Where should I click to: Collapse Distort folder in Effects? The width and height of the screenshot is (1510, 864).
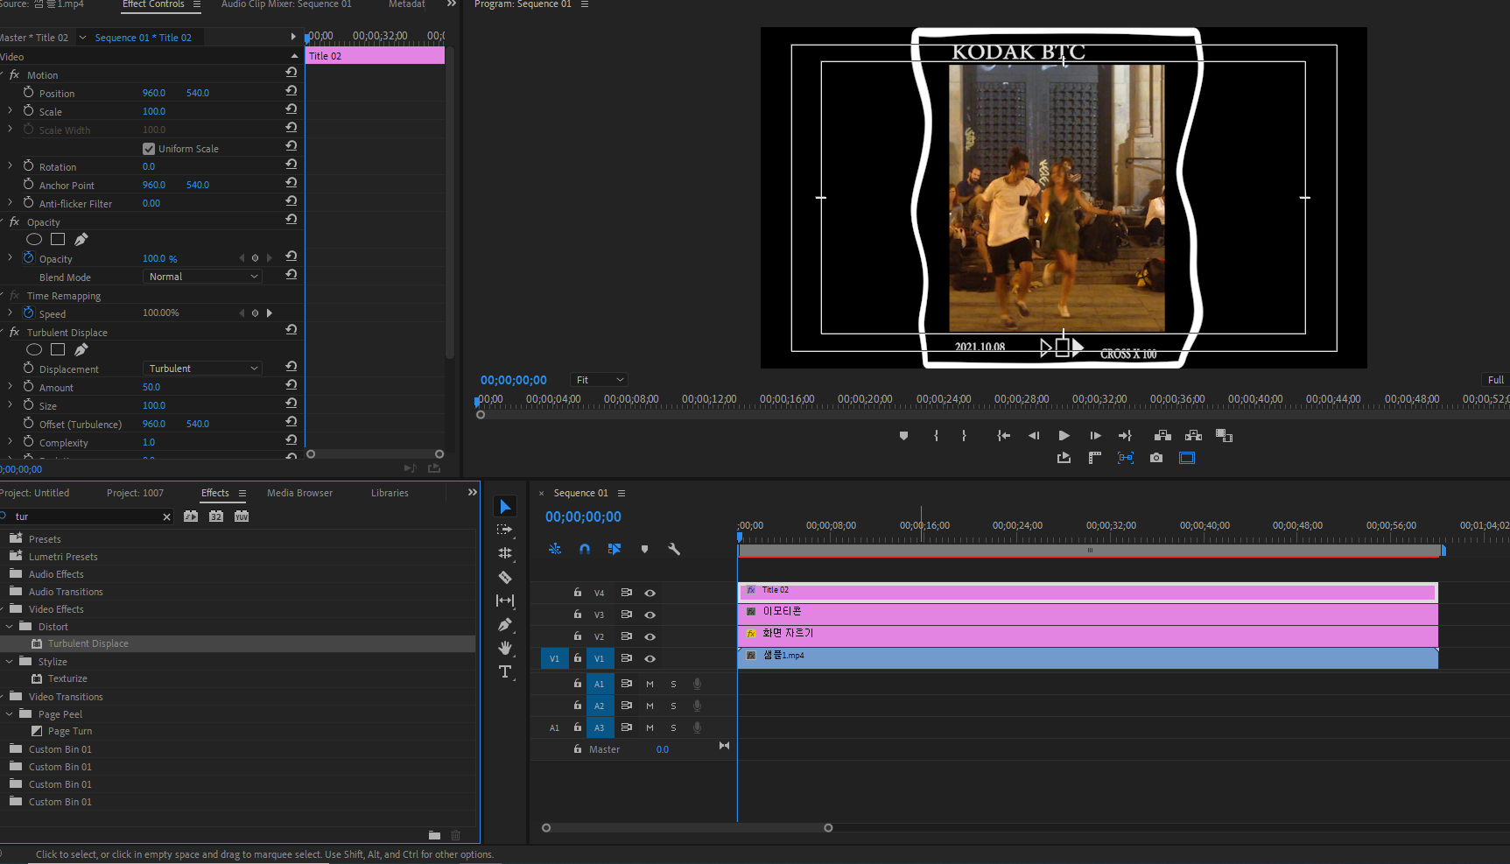[x=10, y=627]
